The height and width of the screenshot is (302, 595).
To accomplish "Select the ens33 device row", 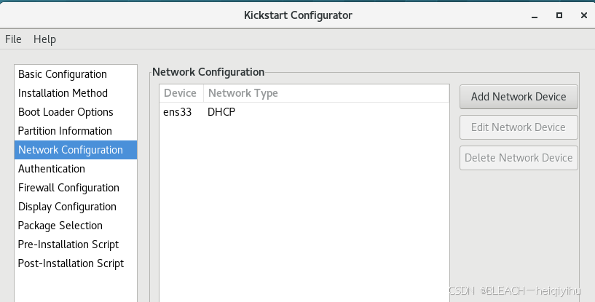I will 304,112.
